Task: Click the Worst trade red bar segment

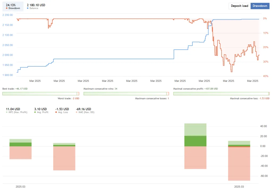Action: pos(79,93)
